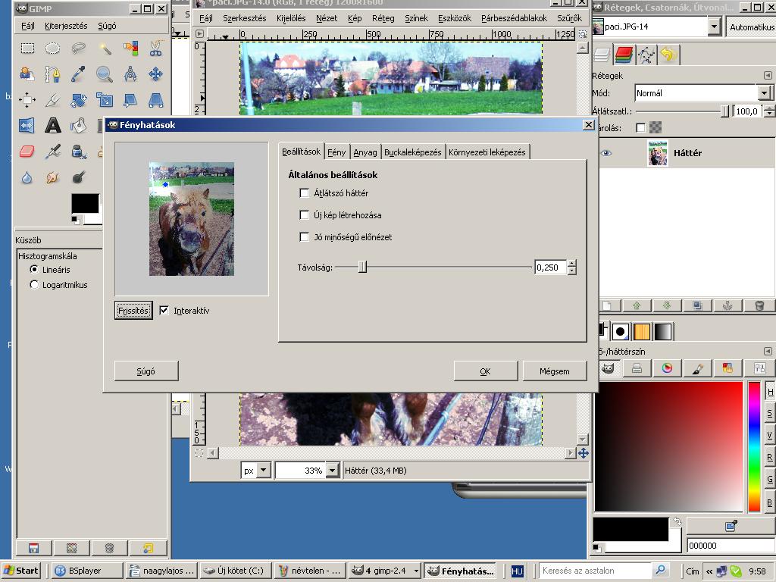Screen dimensions: 776x582
Task: Select the Rotate tool
Action: [78, 100]
